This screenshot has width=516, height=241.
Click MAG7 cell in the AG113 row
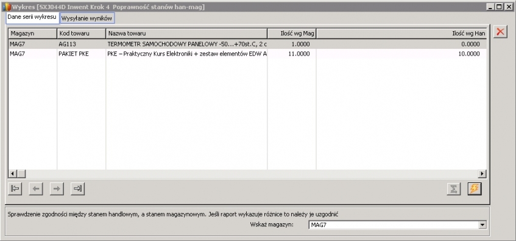click(x=32, y=44)
